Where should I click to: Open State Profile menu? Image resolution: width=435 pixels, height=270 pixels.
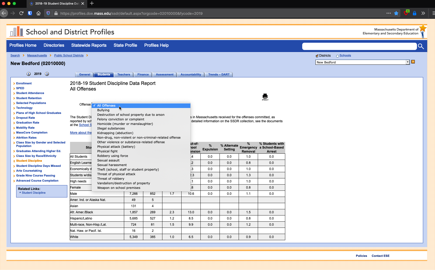[125, 45]
